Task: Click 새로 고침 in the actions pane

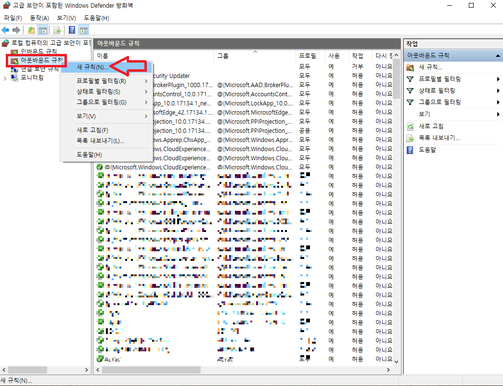Action: coord(431,126)
